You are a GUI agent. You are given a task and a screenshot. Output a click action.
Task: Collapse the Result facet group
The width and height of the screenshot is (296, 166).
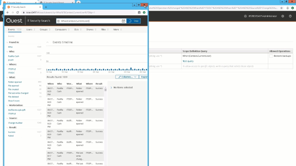pos(7,127)
